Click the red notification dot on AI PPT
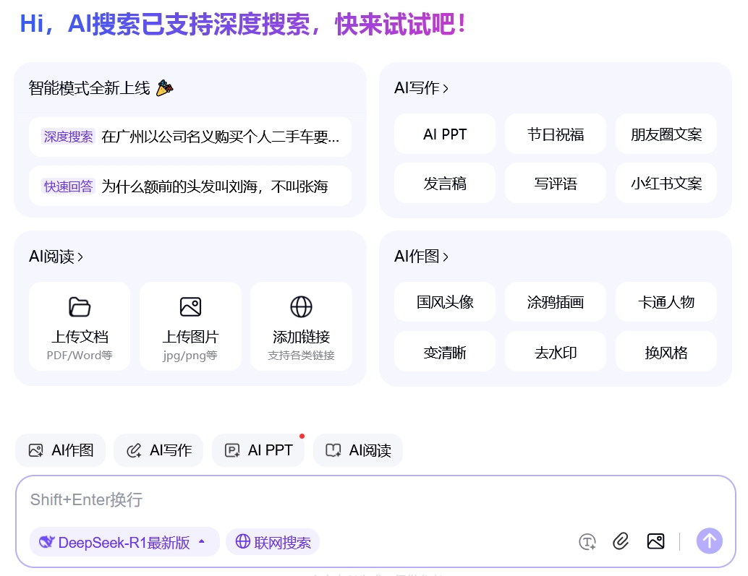Screen dimensions: 748x576 [x=302, y=436]
